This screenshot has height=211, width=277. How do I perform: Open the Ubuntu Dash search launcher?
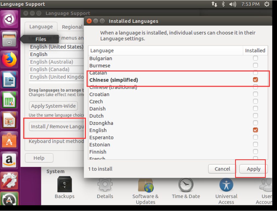[9, 19]
